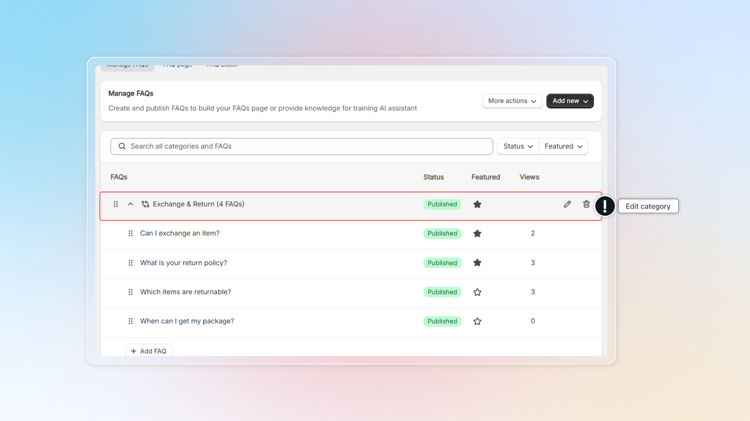Click the search categories and FAQs field

tap(302, 146)
